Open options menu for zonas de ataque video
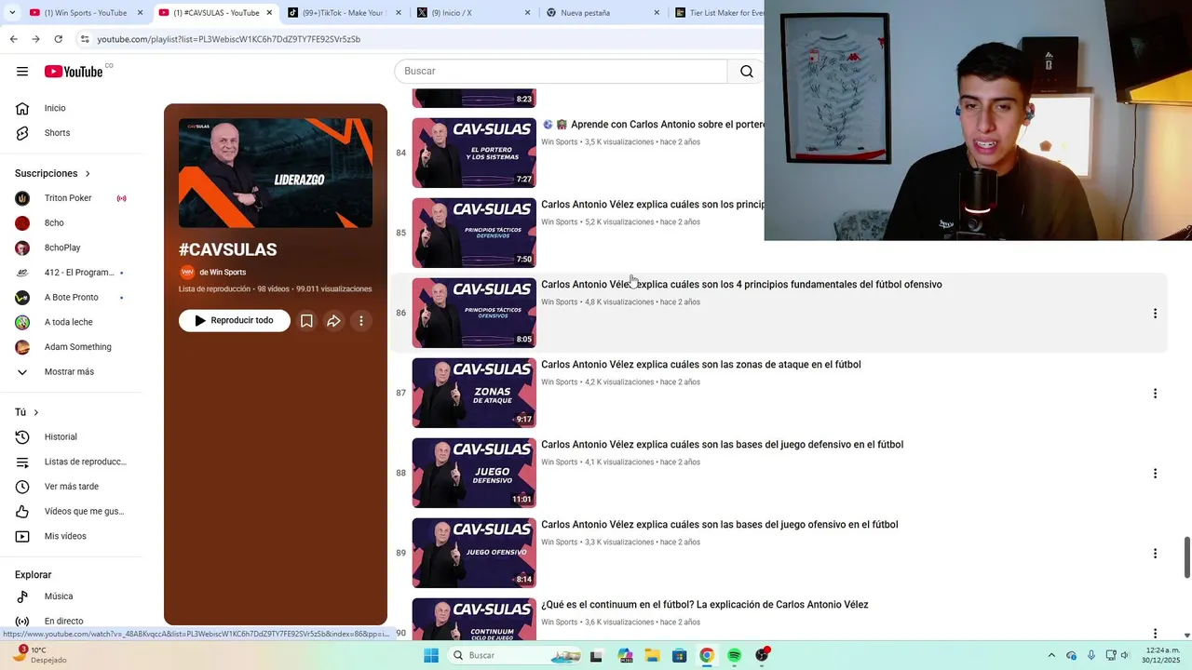This screenshot has height=670, width=1192. coord(1155,394)
